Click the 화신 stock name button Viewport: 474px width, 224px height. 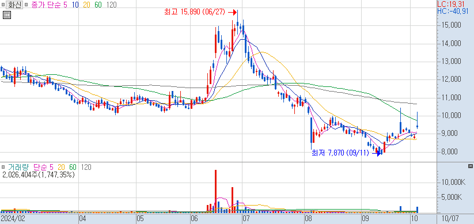pyautogui.click(x=14, y=5)
